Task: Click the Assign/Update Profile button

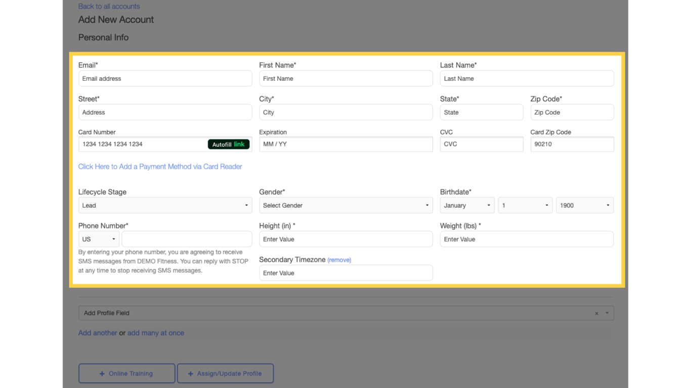Action: [225, 373]
